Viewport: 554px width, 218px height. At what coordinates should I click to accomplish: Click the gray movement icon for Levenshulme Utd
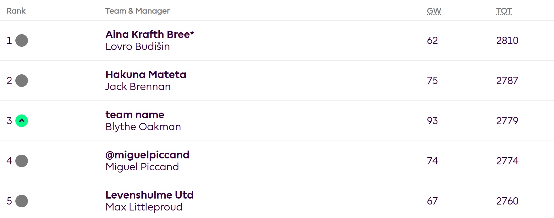21,201
